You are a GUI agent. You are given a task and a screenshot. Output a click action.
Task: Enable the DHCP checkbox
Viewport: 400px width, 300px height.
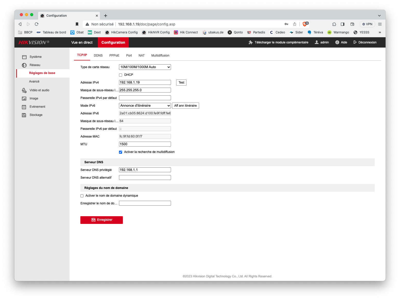121,75
